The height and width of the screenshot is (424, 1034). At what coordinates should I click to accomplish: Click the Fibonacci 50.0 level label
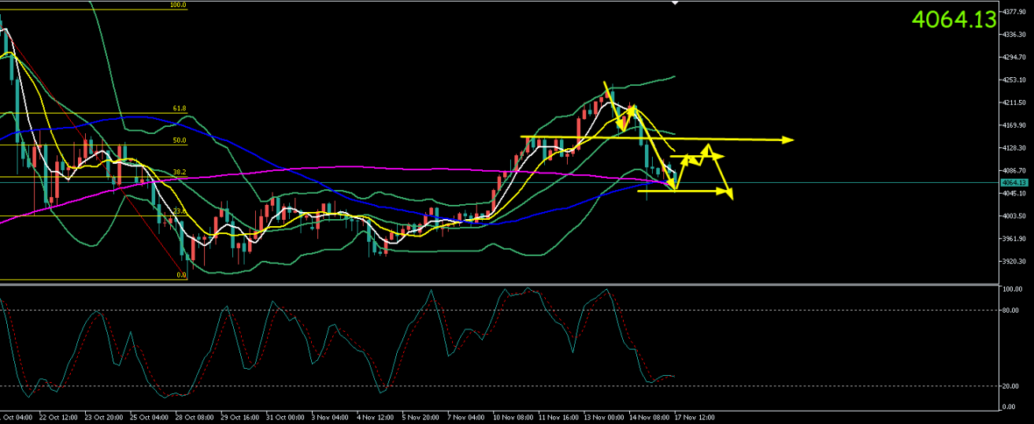pyautogui.click(x=180, y=140)
